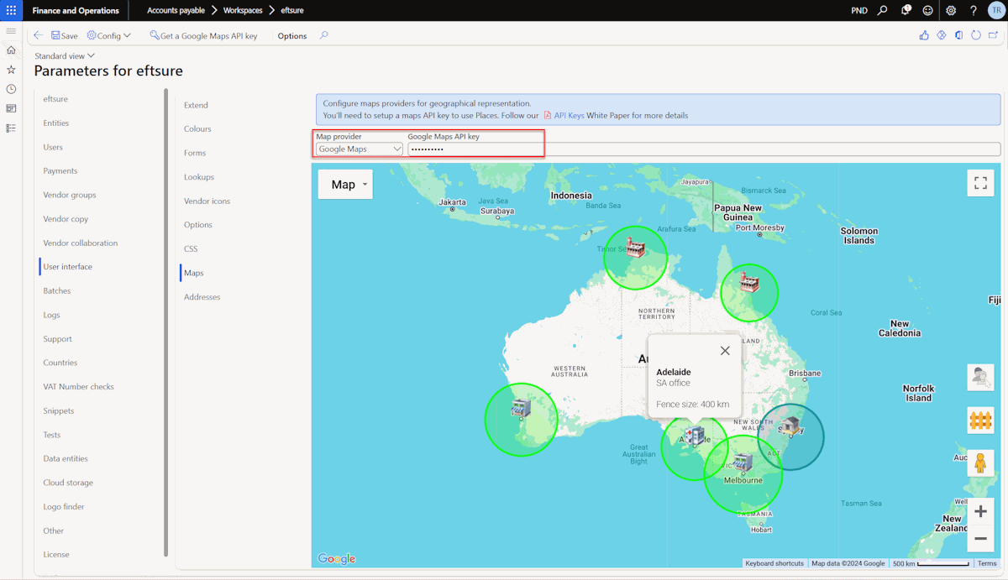Viewport: 1008px width, 580px height.
Task: Click the Timor Sea factory marker
Action: tap(636, 247)
